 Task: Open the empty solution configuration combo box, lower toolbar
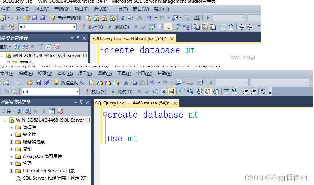tap(232, 82)
